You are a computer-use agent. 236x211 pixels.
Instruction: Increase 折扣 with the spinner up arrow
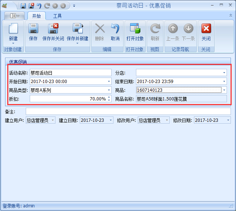pos(109,97)
